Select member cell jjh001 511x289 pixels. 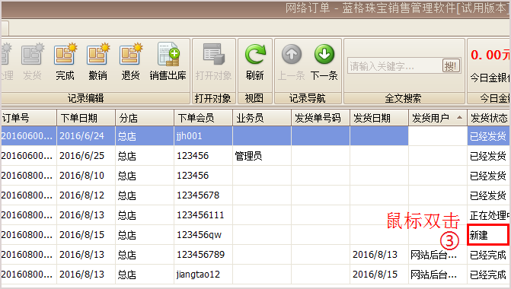(203, 136)
